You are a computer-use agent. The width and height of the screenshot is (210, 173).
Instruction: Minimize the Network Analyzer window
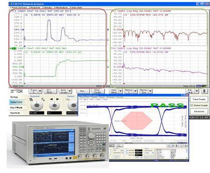click(x=197, y=4)
